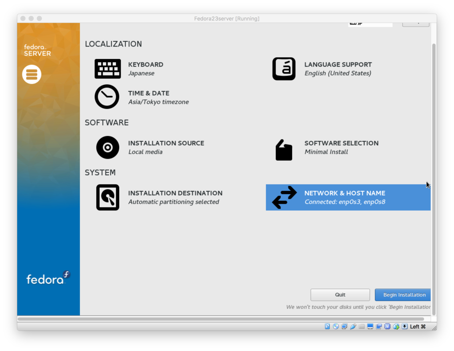Click the 'We won't touch your disks' hint text
454x351 pixels.
click(358, 307)
